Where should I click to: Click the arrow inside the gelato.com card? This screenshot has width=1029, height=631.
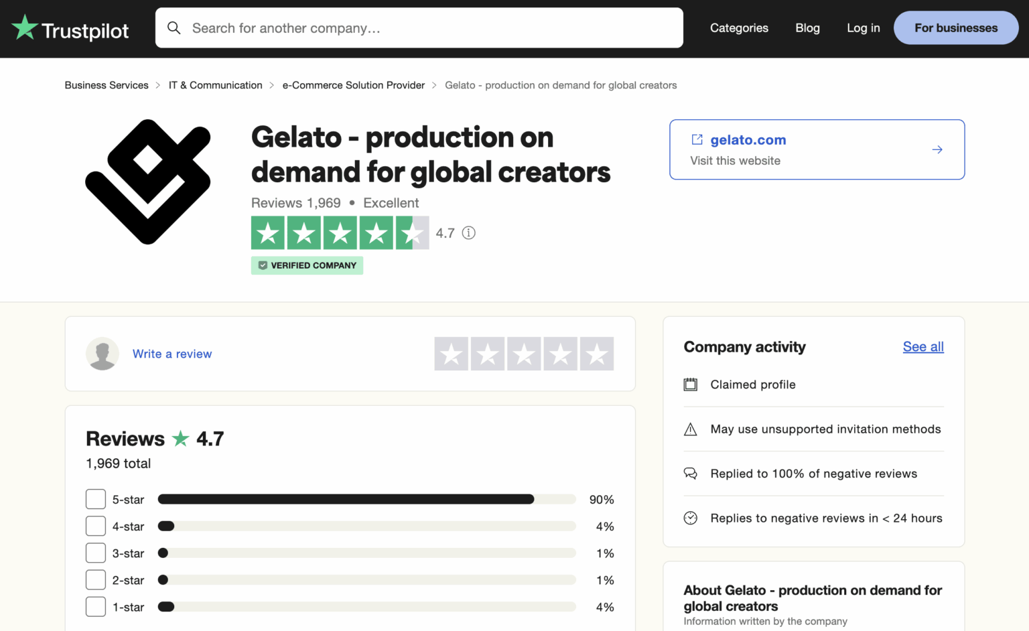937,149
